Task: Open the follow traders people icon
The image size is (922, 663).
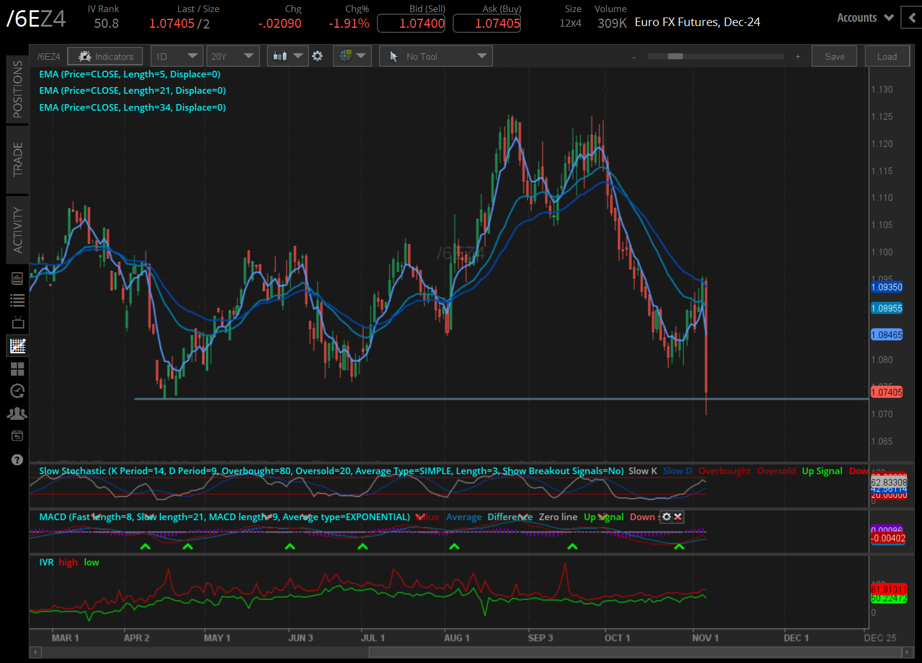Action: (18, 414)
